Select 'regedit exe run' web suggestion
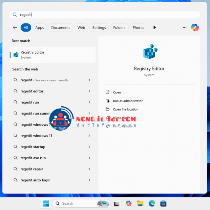This screenshot has width=210, height=210. click(x=52, y=158)
